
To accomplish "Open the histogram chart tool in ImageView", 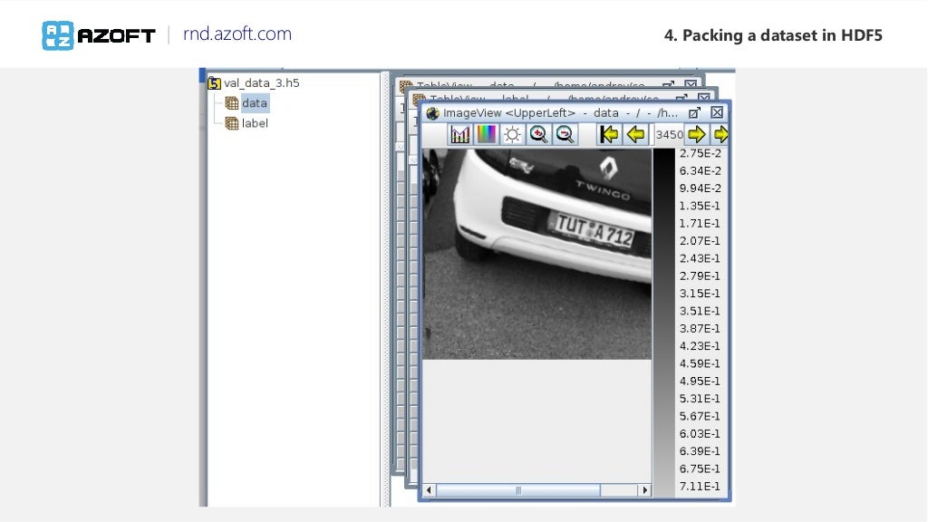I will coord(459,134).
